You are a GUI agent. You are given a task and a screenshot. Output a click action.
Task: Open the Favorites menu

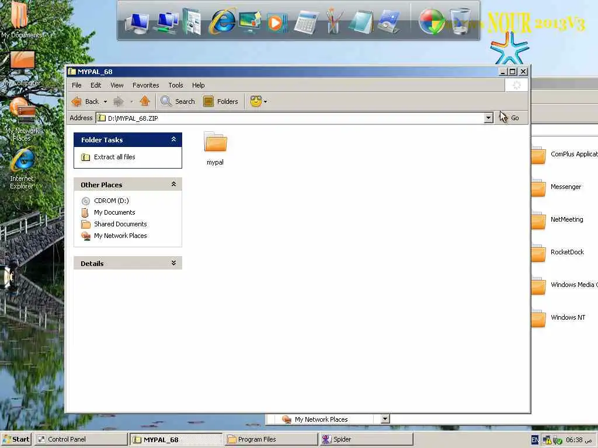[145, 85]
